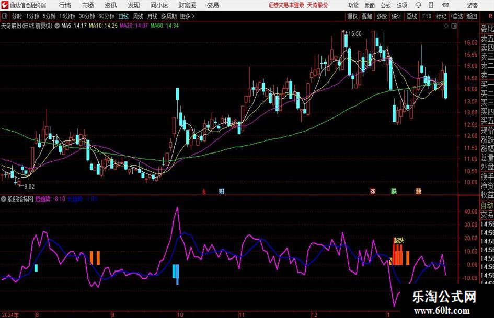The image size is (494, 318).
Task: Open the 公式 menu
Action: coord(386,5)
